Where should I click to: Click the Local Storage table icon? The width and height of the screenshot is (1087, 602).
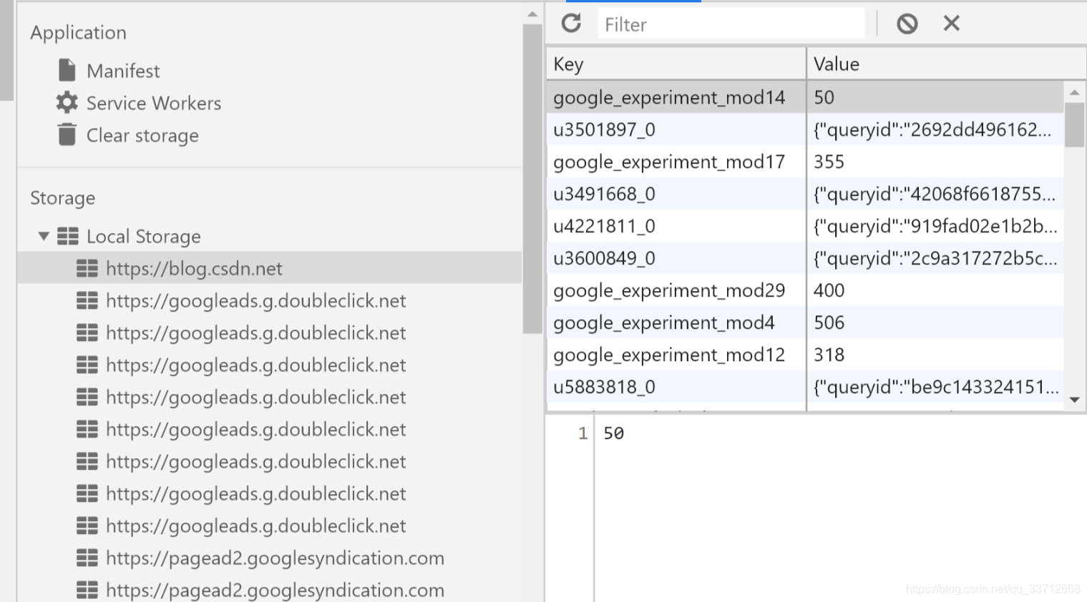68,236
